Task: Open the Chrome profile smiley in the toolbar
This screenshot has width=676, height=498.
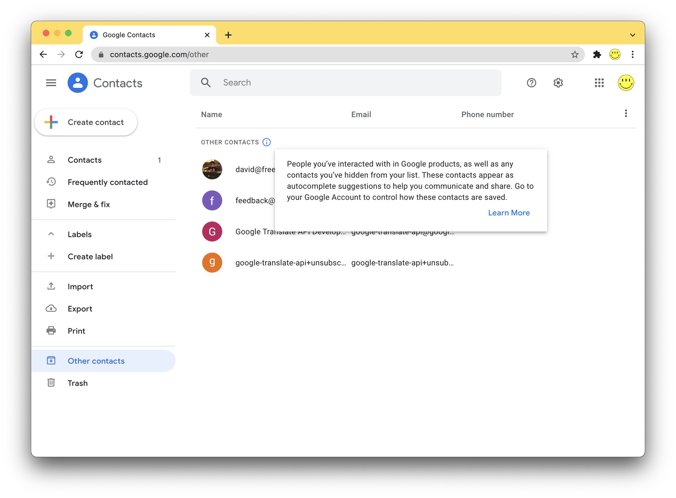Action: point(615,55)
